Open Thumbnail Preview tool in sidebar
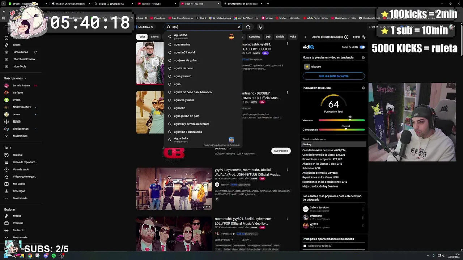 (20, 59)
